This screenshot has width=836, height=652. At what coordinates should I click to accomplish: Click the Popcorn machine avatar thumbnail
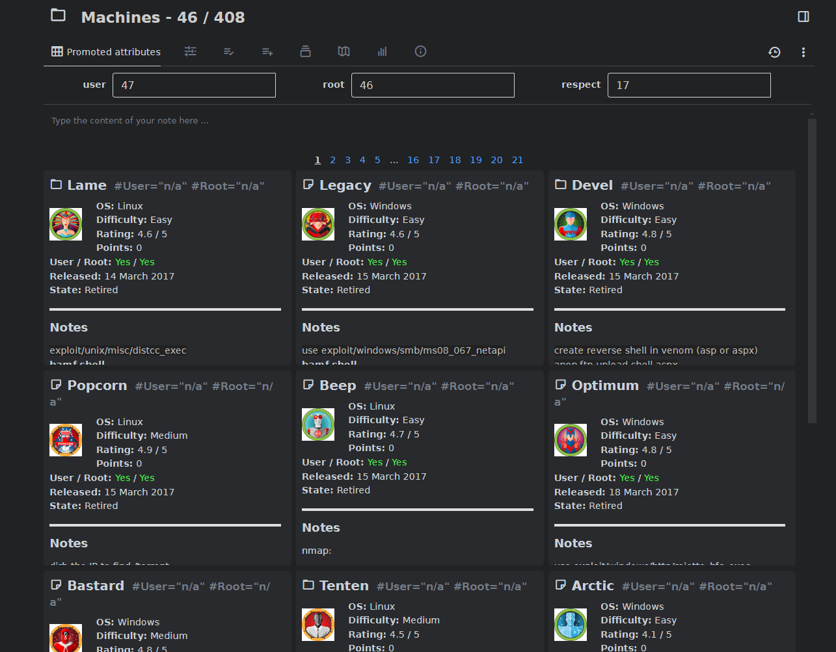[65, 439]
